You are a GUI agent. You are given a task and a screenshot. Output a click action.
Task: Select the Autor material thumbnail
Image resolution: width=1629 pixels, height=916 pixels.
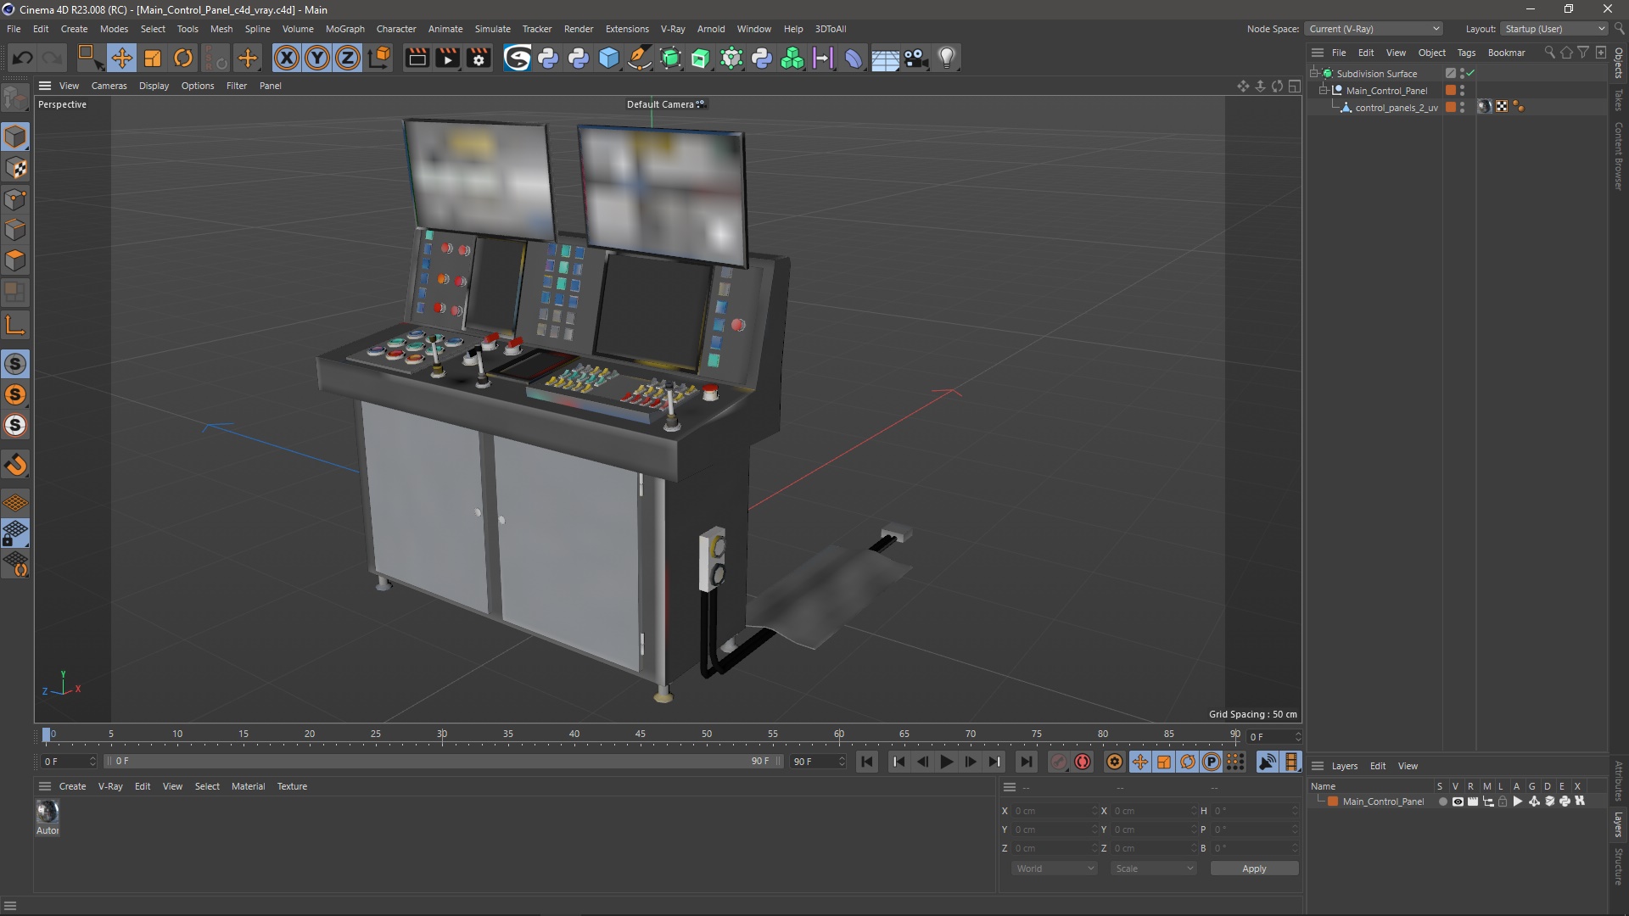(x=48, y=812)
